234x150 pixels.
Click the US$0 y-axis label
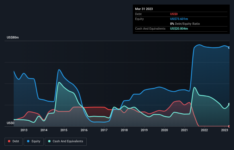[11, 123]
